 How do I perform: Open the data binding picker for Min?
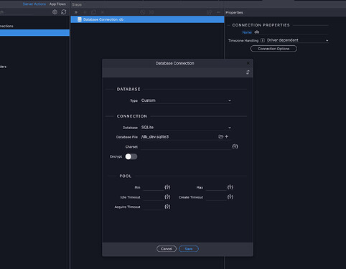[167, 187]
